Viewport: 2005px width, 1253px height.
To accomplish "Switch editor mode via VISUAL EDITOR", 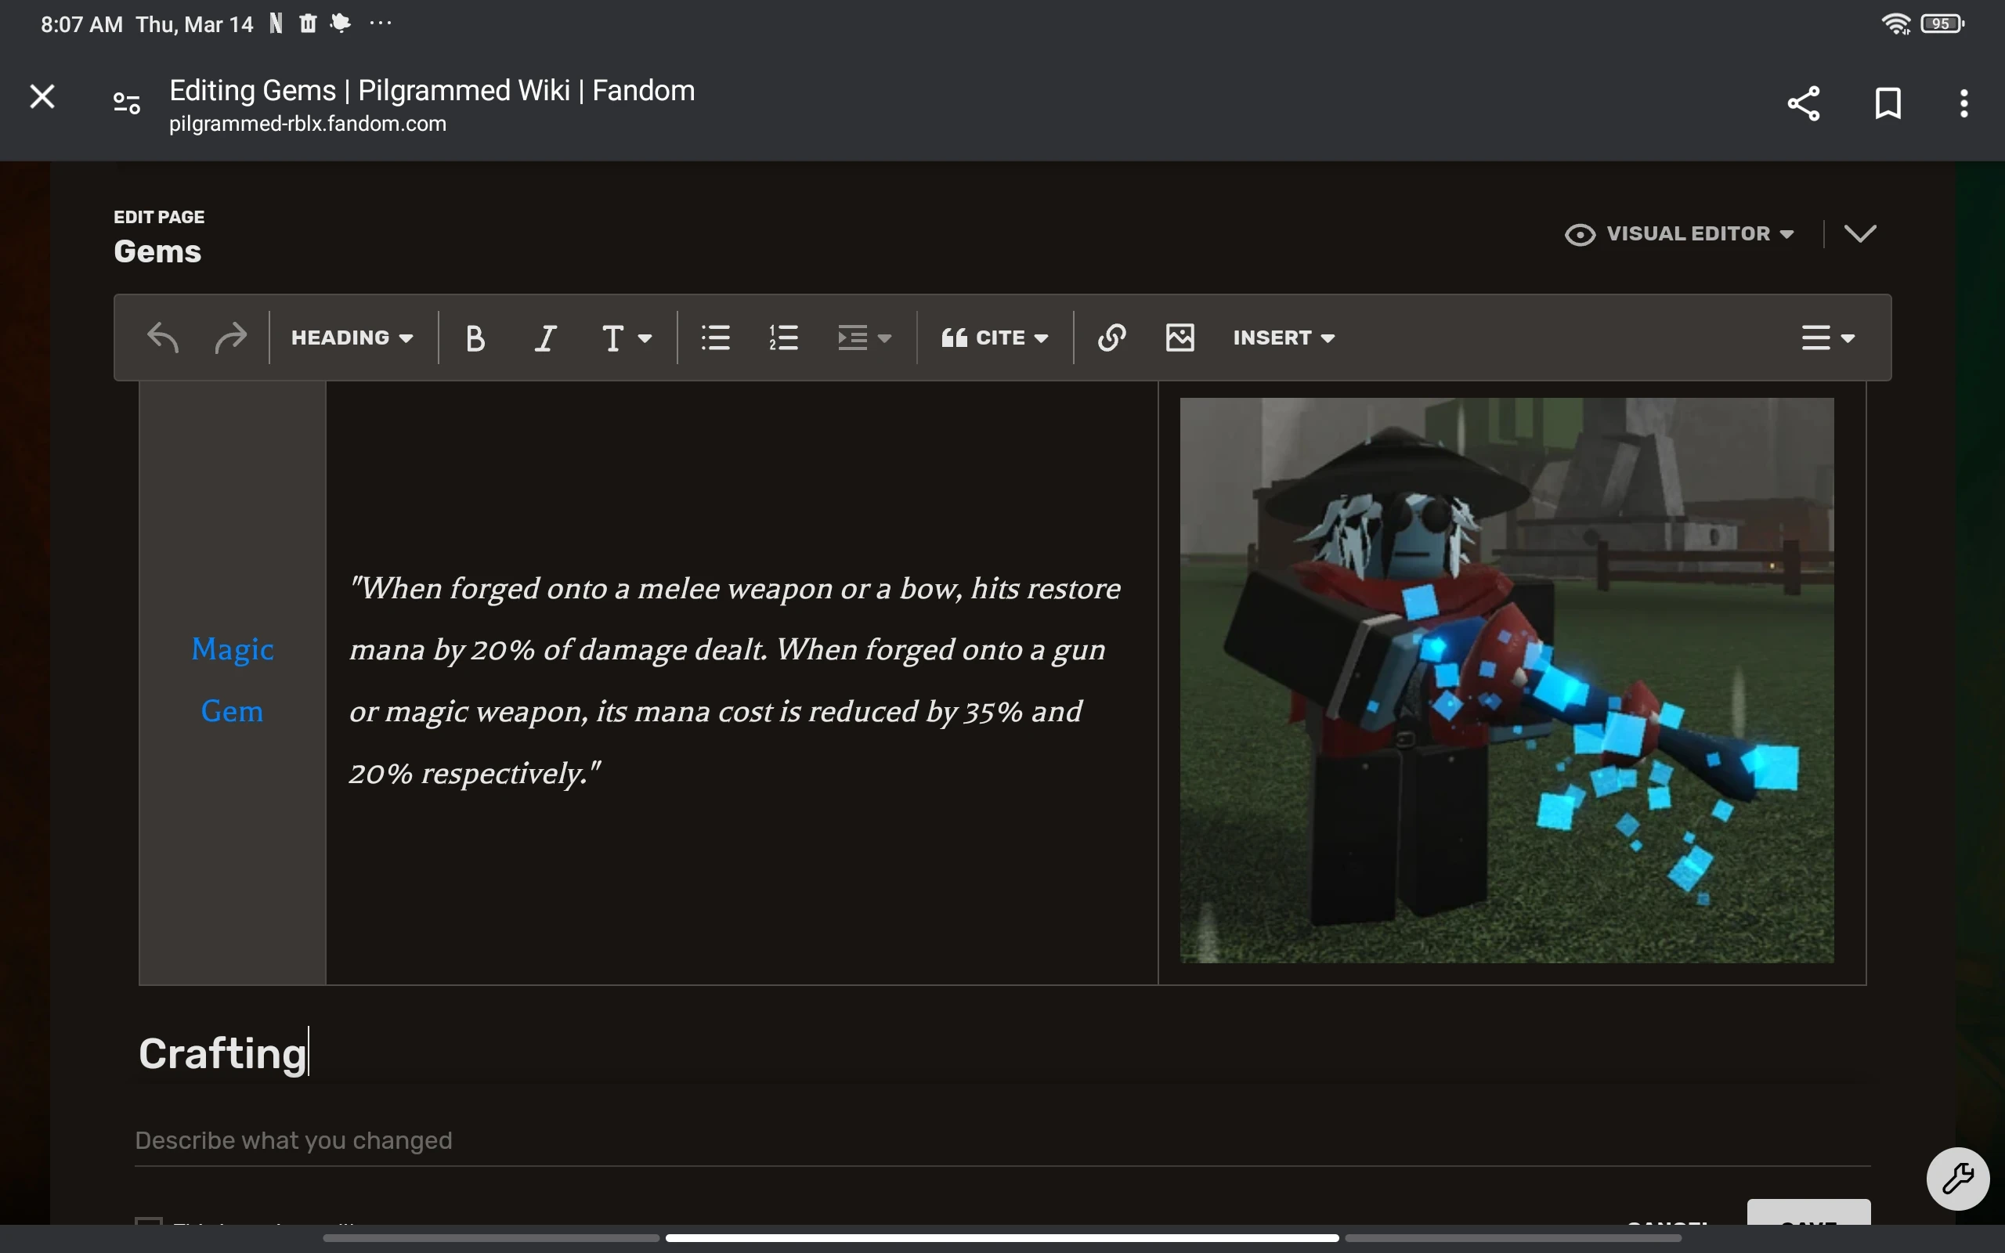I will [1680, 234].
